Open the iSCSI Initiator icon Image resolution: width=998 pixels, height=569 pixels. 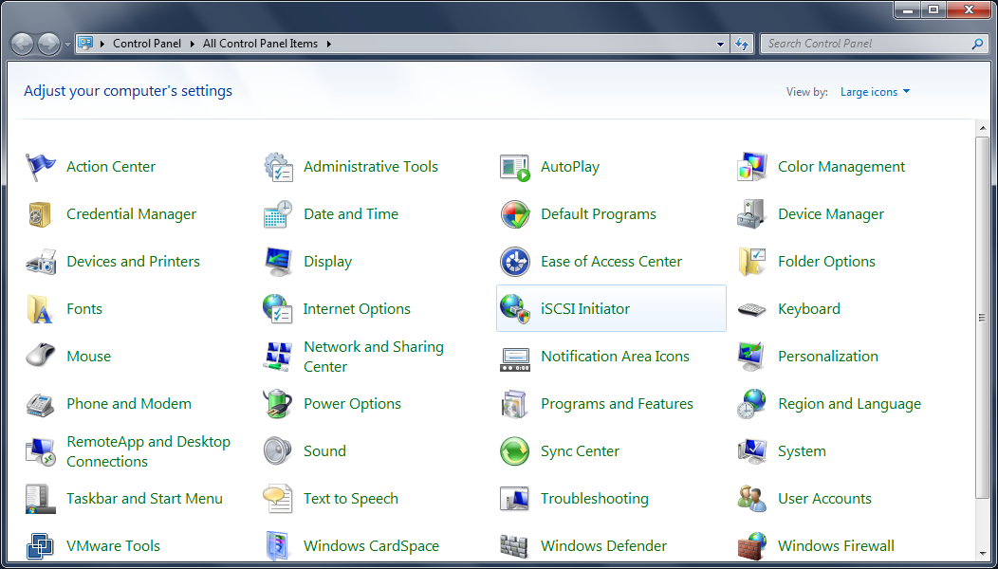coord(515,309)
